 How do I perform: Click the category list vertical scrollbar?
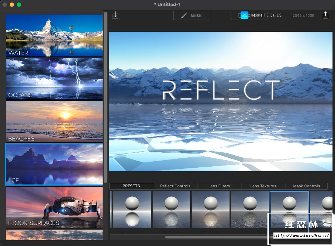pos(105,97)
